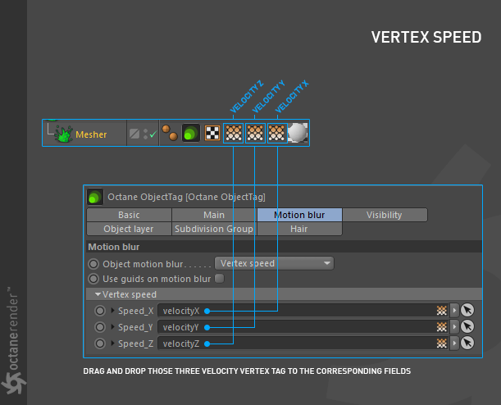The width and height of the screenshot is (501, 405).
Task: Click the Speed_Y label
Action: pos(136,327)
